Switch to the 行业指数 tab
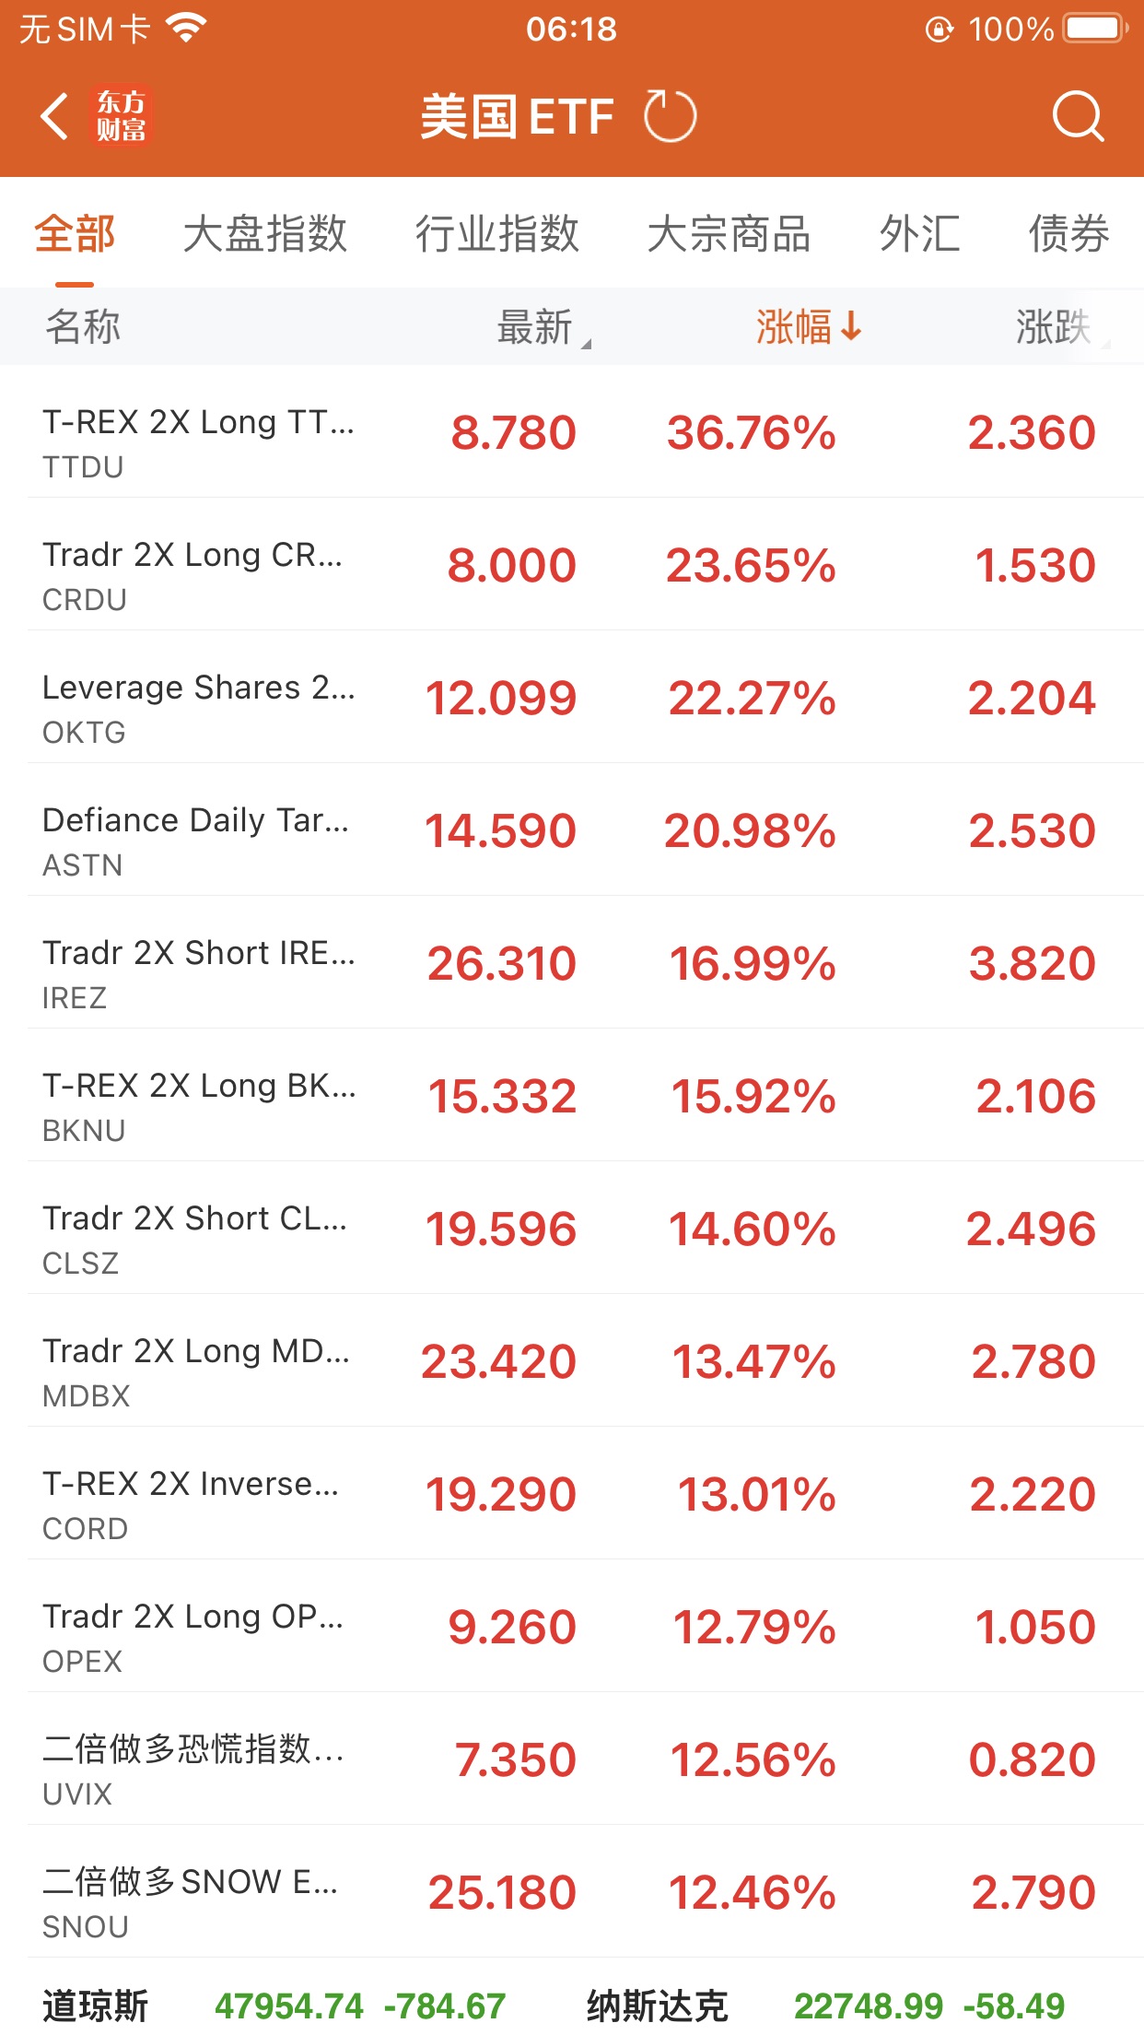The image size is (1144, 2035). click(497, 234)
